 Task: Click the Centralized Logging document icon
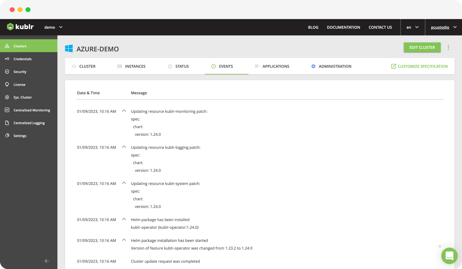pos(7,123)
